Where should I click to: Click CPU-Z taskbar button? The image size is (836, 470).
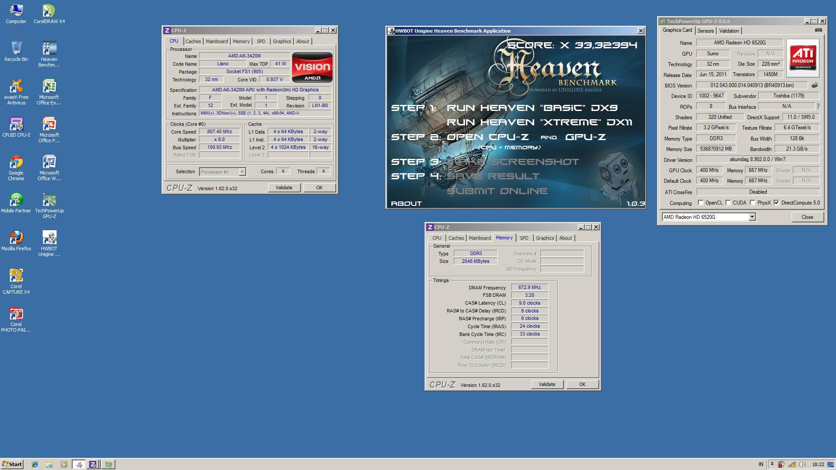click(93, 464)
